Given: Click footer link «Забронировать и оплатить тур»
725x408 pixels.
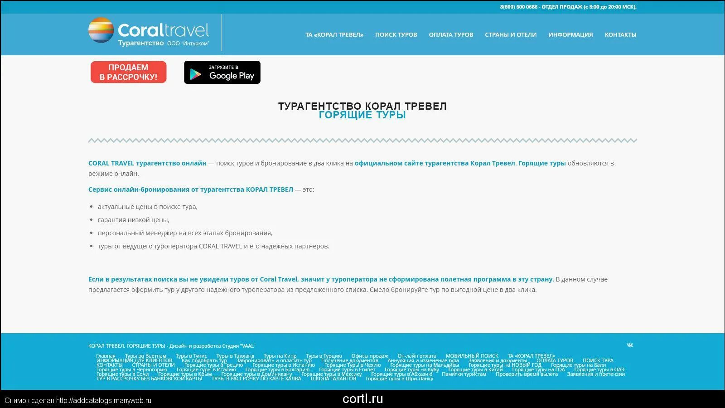Looking at the screenshot, I should tap(274, 360).
